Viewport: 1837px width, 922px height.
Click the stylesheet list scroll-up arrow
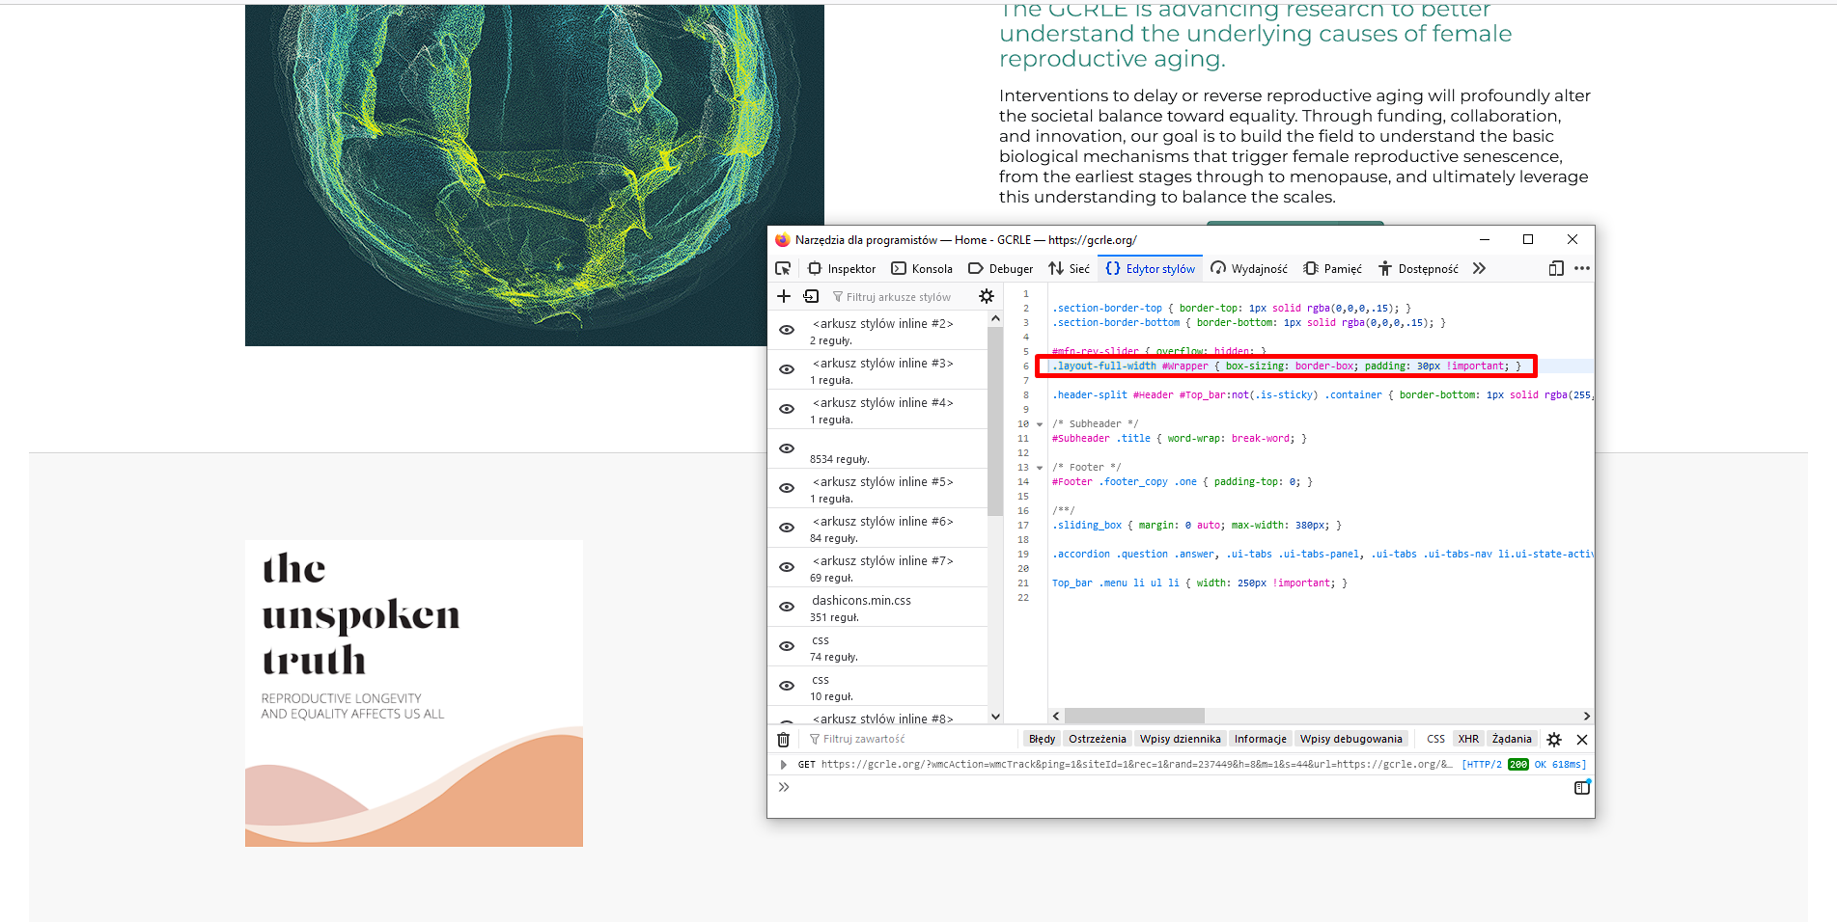995,318
